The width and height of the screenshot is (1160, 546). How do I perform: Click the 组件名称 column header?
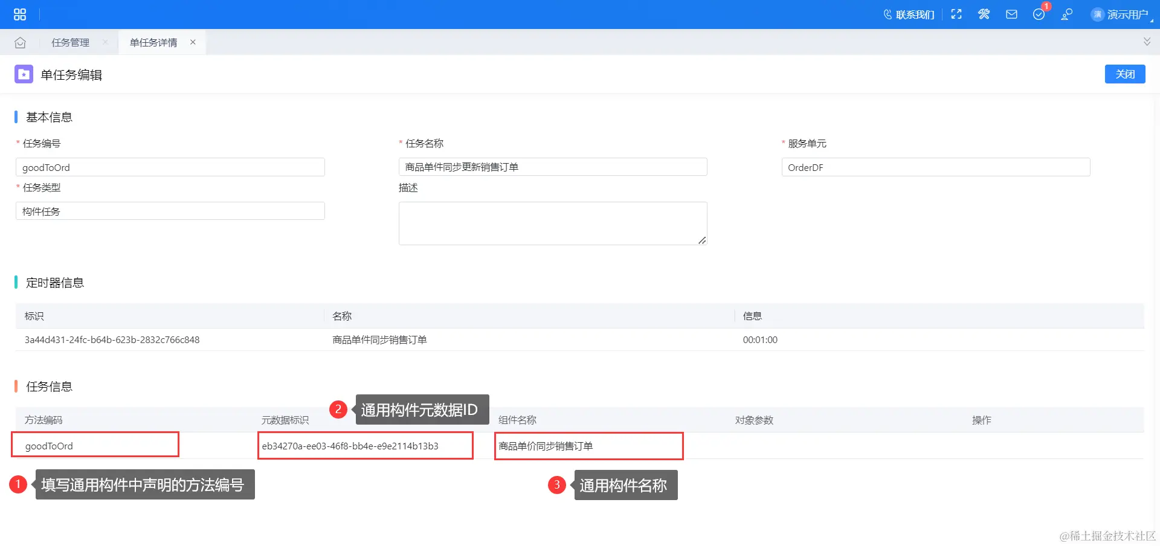pyautogui.click(x=517, y=420)
